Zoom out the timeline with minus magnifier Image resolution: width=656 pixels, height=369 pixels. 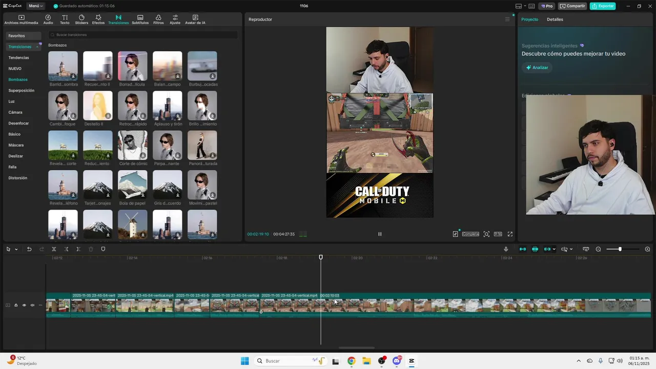click(x=598, y=249)
